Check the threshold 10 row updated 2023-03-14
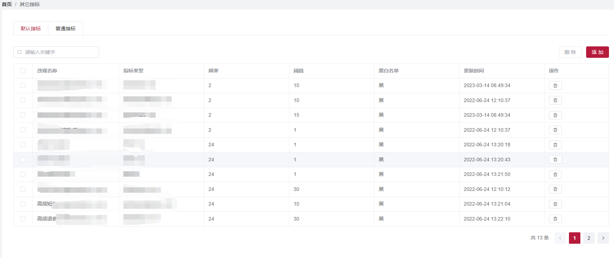This screenshot has height=258, width=614. (23, 85)
